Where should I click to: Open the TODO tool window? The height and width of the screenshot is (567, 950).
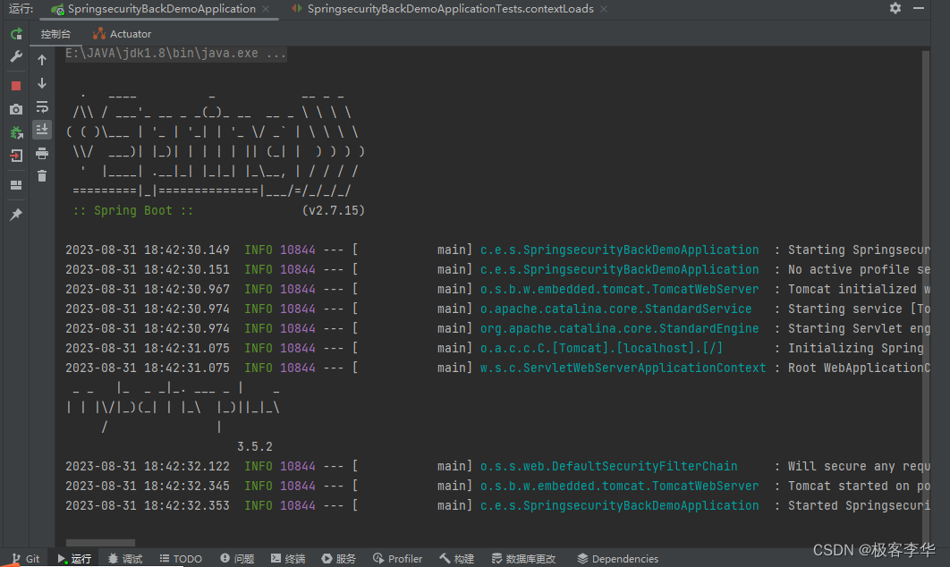[x=182, y=559]
